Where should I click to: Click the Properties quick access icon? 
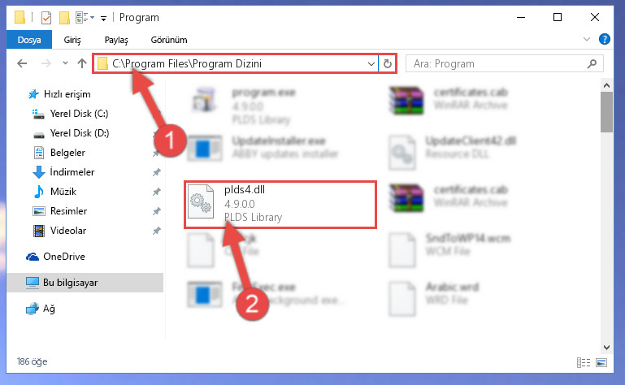tap(46, 18)
